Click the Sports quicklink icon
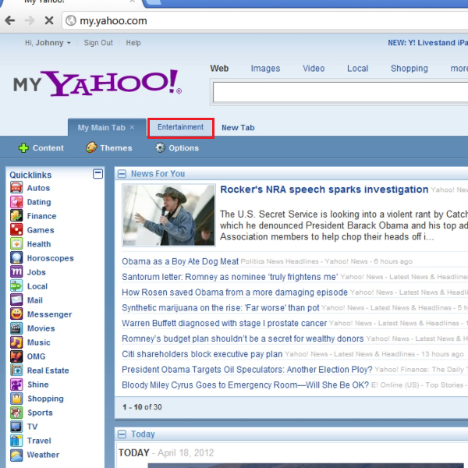Screen dimensions: 468x468 coord(16,412)
